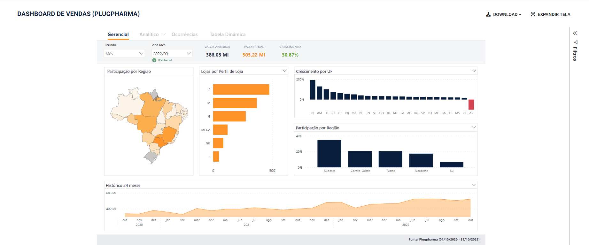Collapse filters pane with double-chevron icon
This screenshot has width=589, height=245.
pyautogui.click(x=575, y=33)
